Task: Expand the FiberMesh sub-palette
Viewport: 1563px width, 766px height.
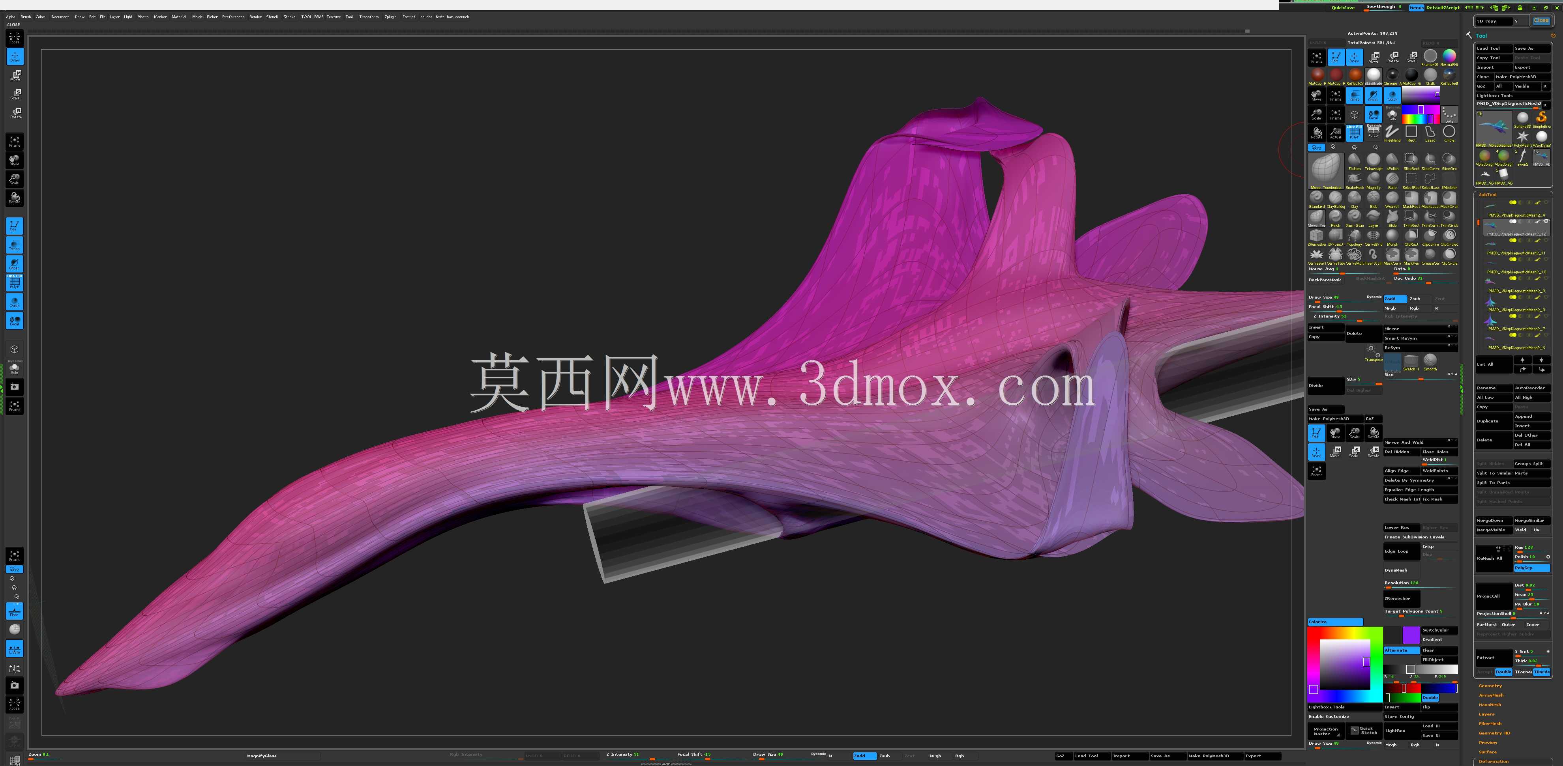Action: click(1490, 723)
